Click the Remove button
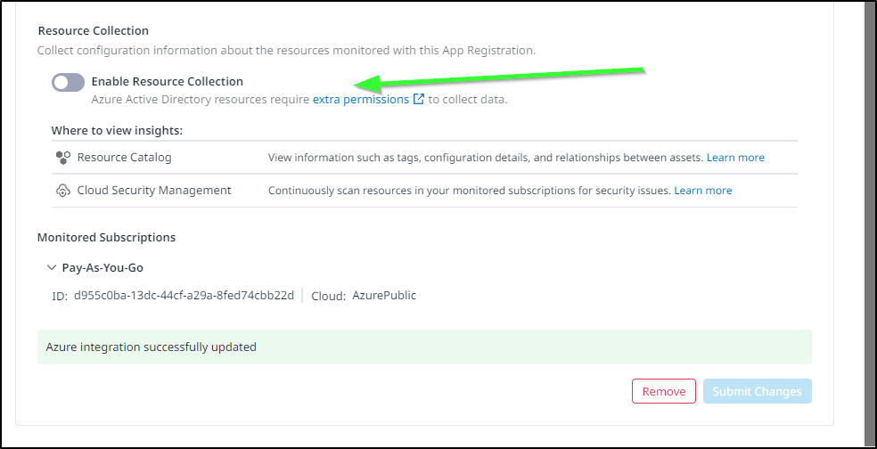 pos(664,391)
